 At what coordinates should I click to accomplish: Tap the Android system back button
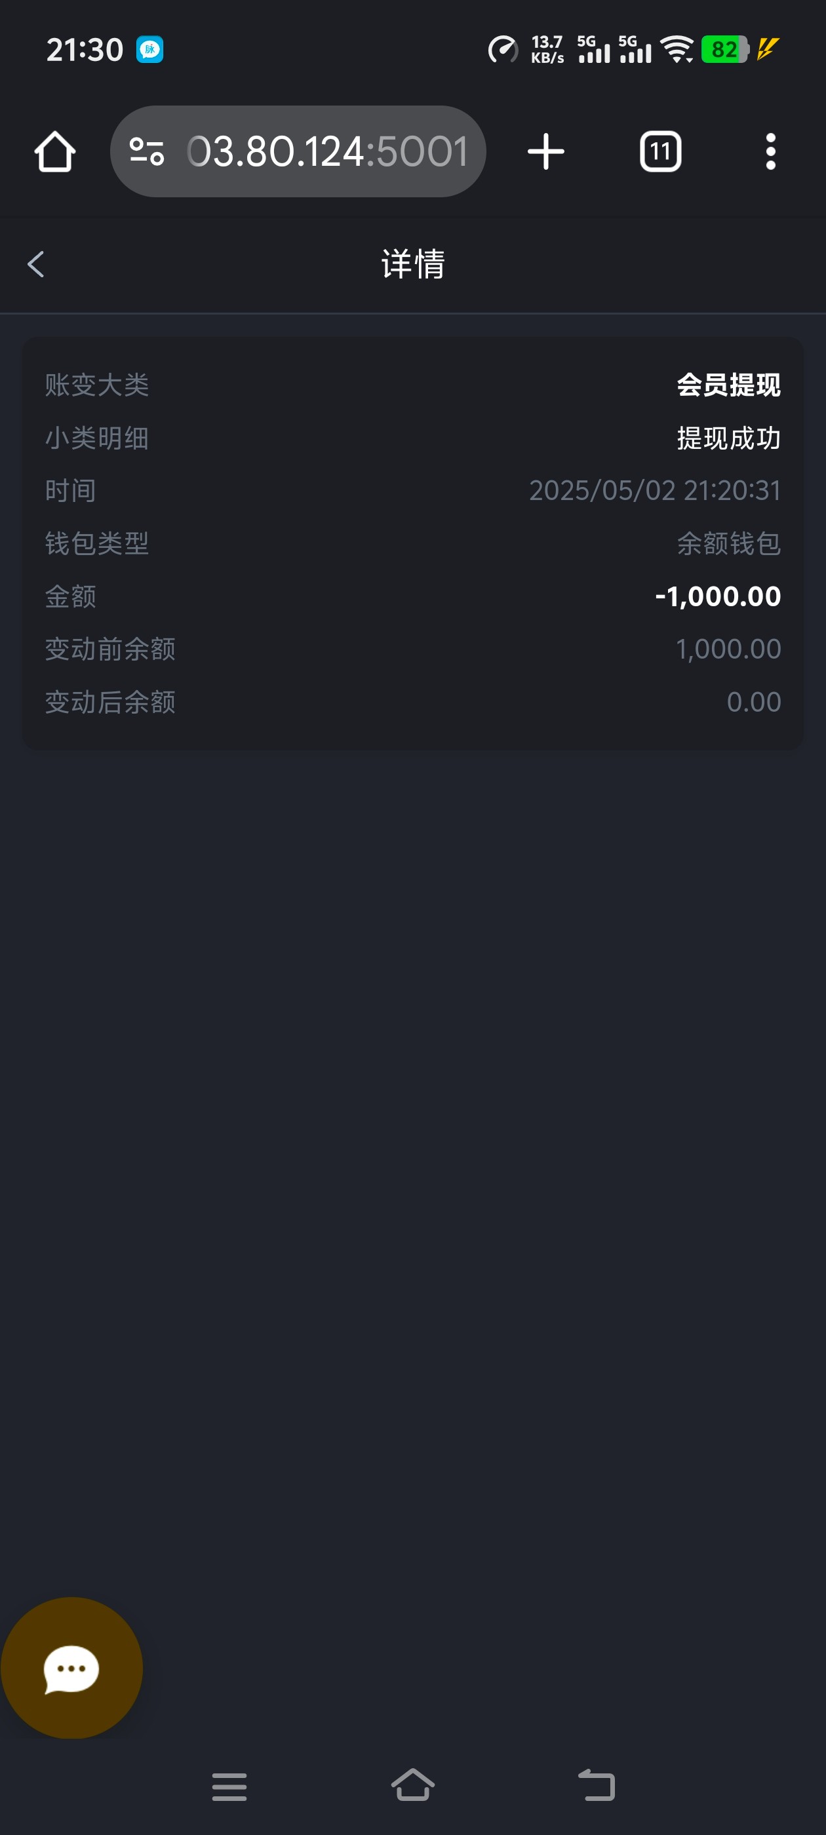point(596,1785)
